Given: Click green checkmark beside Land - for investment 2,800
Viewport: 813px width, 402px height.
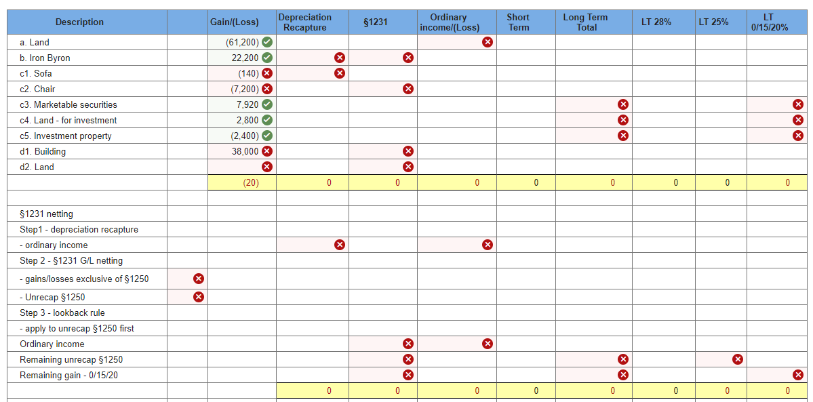Looking at the screenshot, I should coord(267,120).
